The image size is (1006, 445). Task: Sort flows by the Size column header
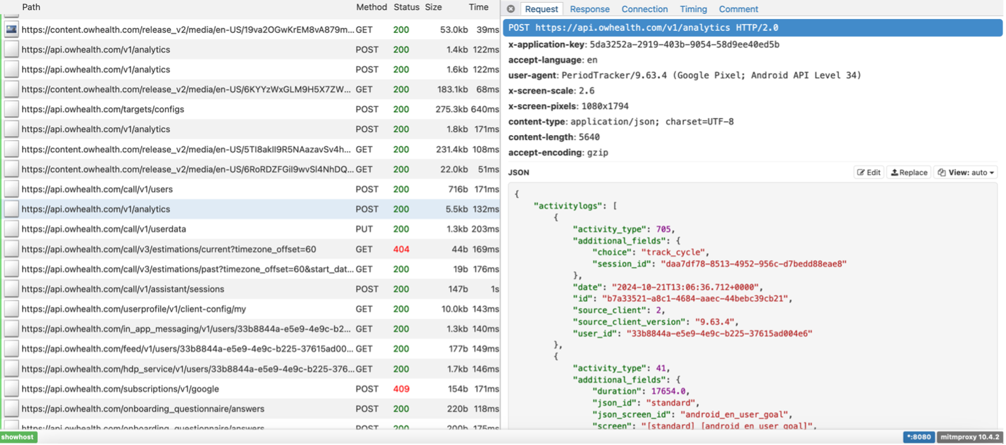(x=433, y=7)
